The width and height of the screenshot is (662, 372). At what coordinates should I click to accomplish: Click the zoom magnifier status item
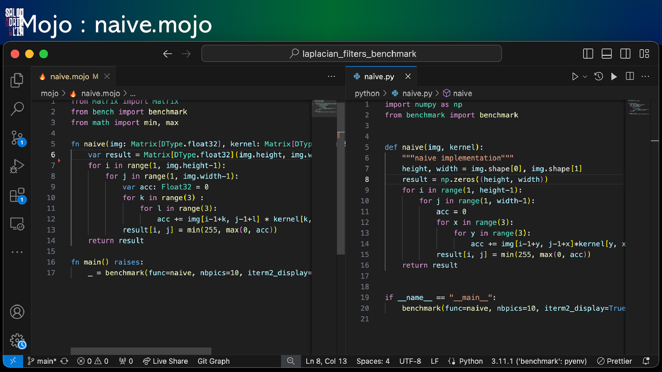click(x=291, y=361)
